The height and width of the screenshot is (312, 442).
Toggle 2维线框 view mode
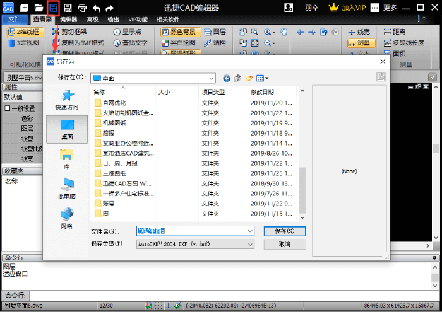pyautogui.click(x=24, y=32)
